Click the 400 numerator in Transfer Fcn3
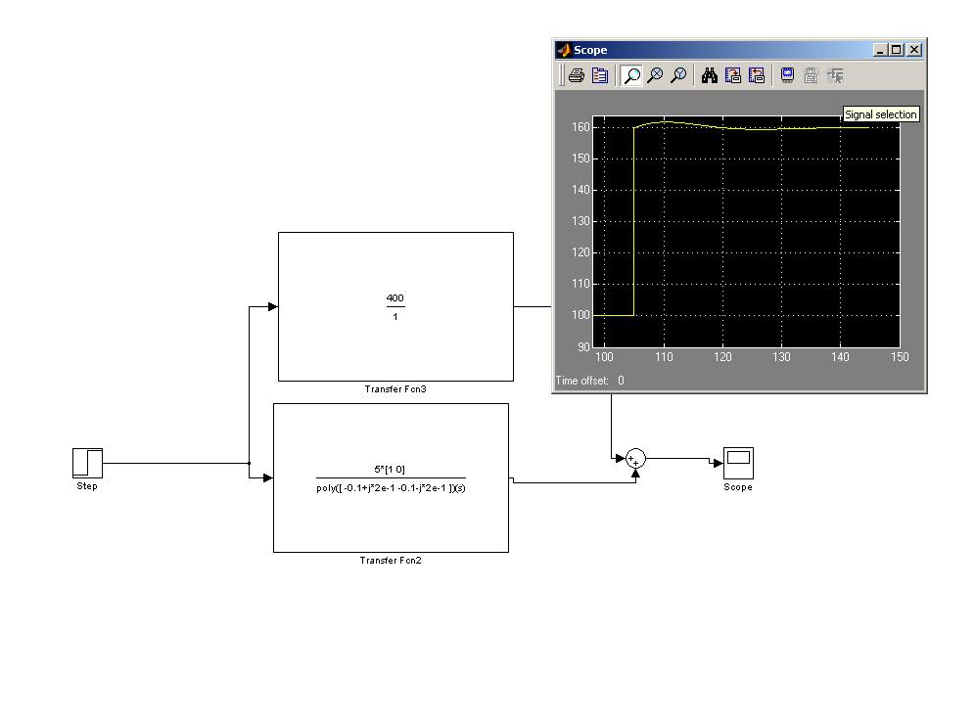The width and height of the screenshot is (975, 726). [395, 297]
